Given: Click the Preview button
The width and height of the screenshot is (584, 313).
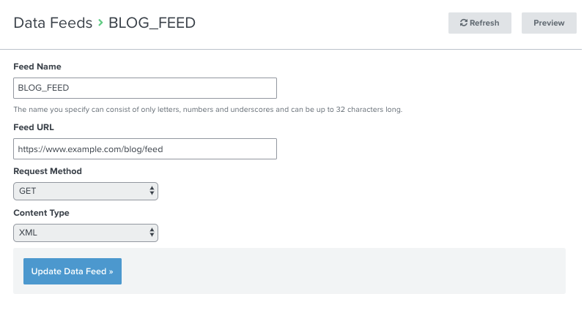Looking at the screenshot, I should point(549,23).
